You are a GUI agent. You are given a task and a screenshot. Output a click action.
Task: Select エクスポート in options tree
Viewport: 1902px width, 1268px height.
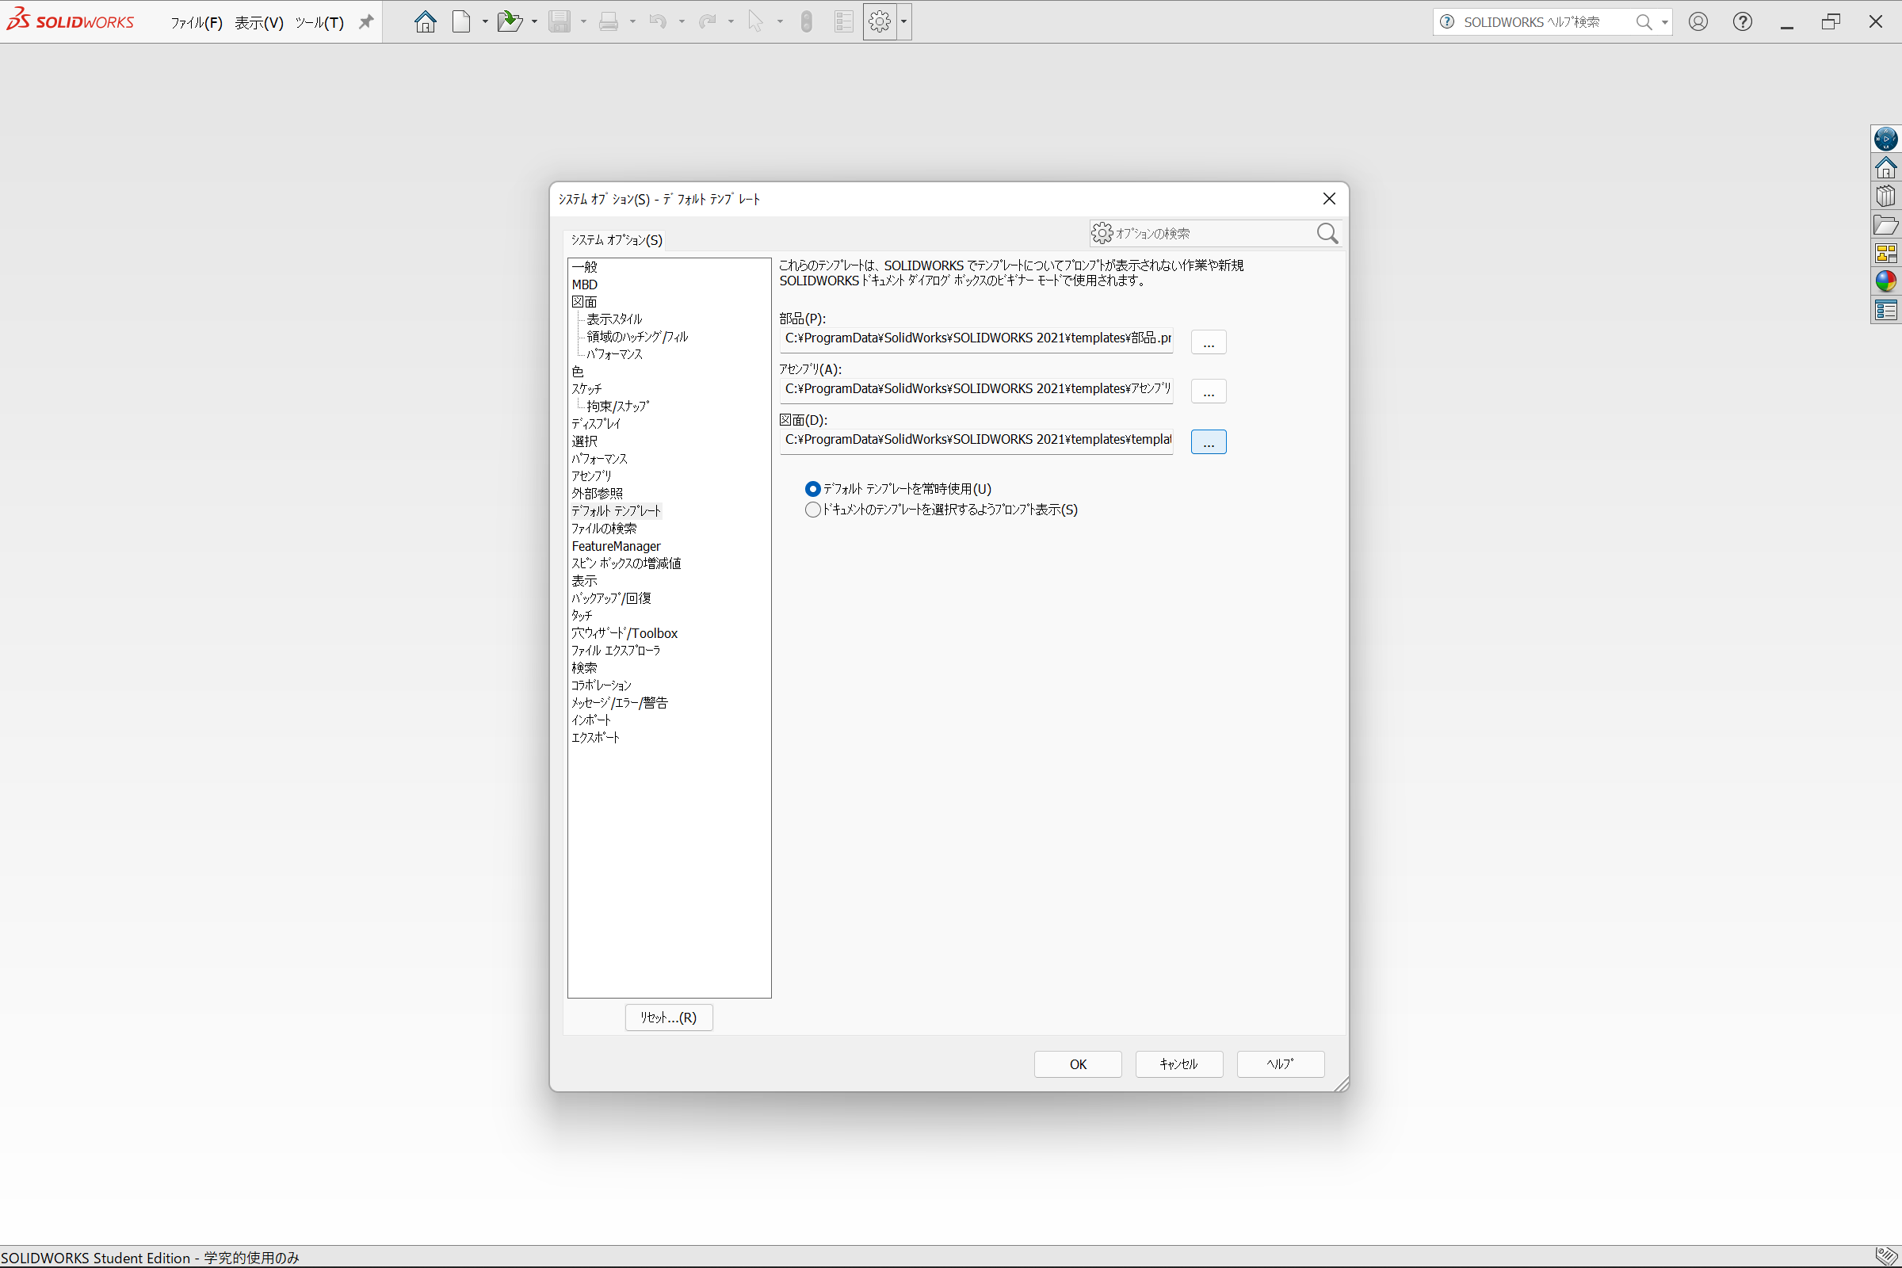[x=595, y=738]
